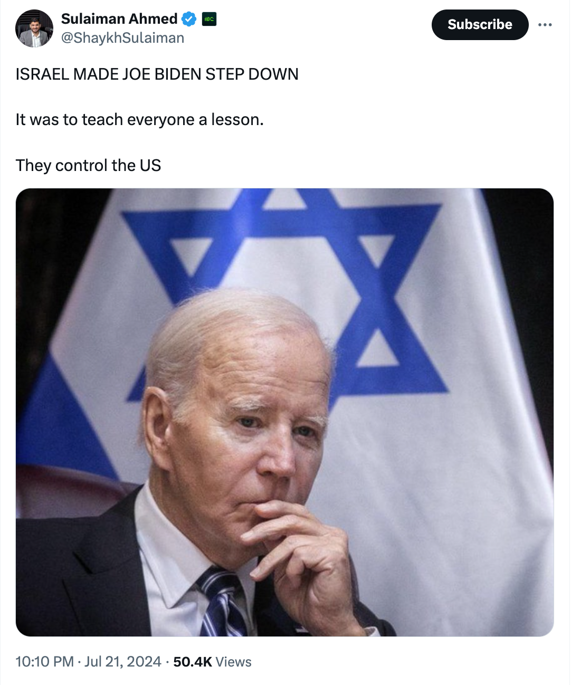Click the Views label

click(x=233, y=662)
